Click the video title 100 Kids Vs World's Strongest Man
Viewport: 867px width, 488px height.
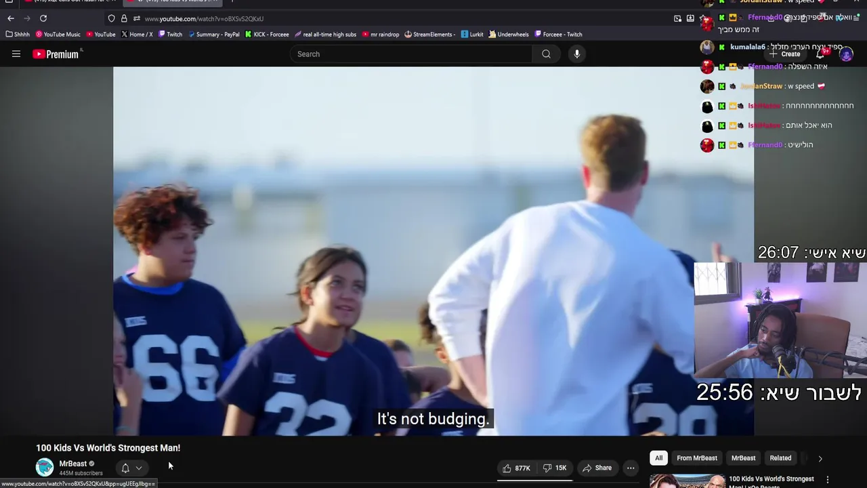coord(108,448)
